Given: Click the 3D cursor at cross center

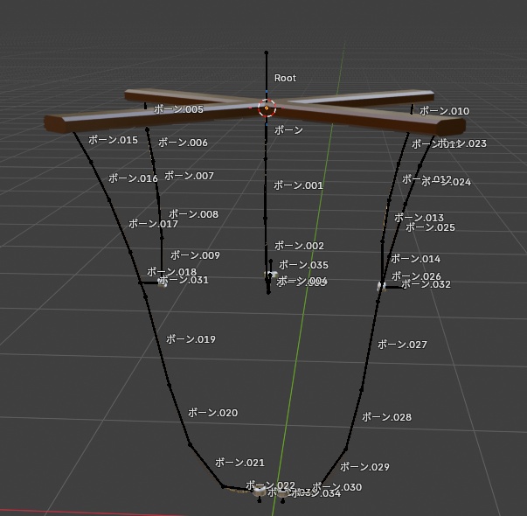Looking at the screenshot, I should click(x=267, y=108).
